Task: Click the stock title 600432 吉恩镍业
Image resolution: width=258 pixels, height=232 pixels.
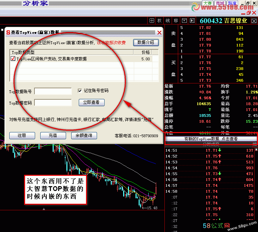Action: click(x=223, y=21)
